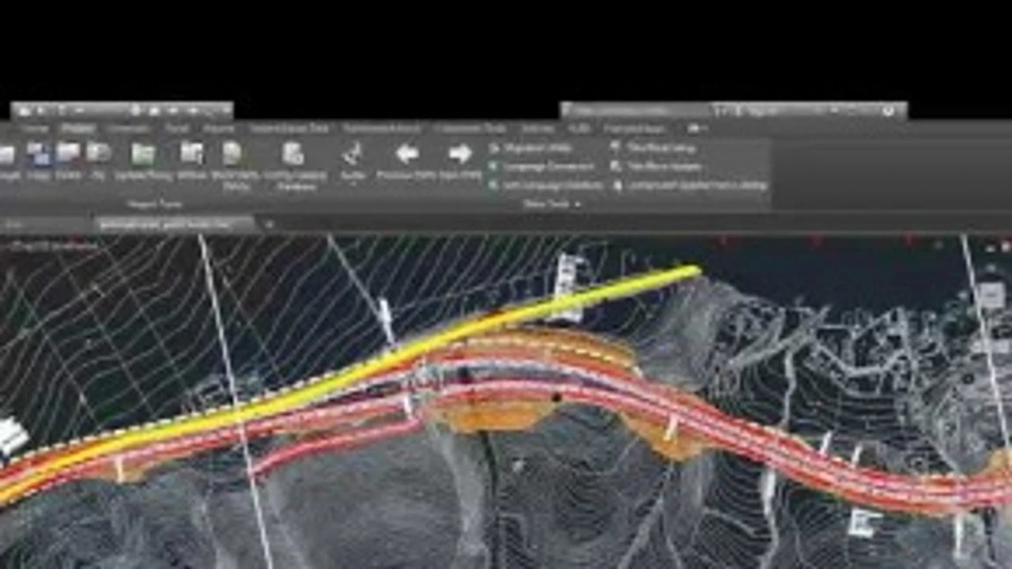This screenshot has width=1012, height=569.
Task: Click the right-arrow Next Entity icon
Action: pos(459,154)
